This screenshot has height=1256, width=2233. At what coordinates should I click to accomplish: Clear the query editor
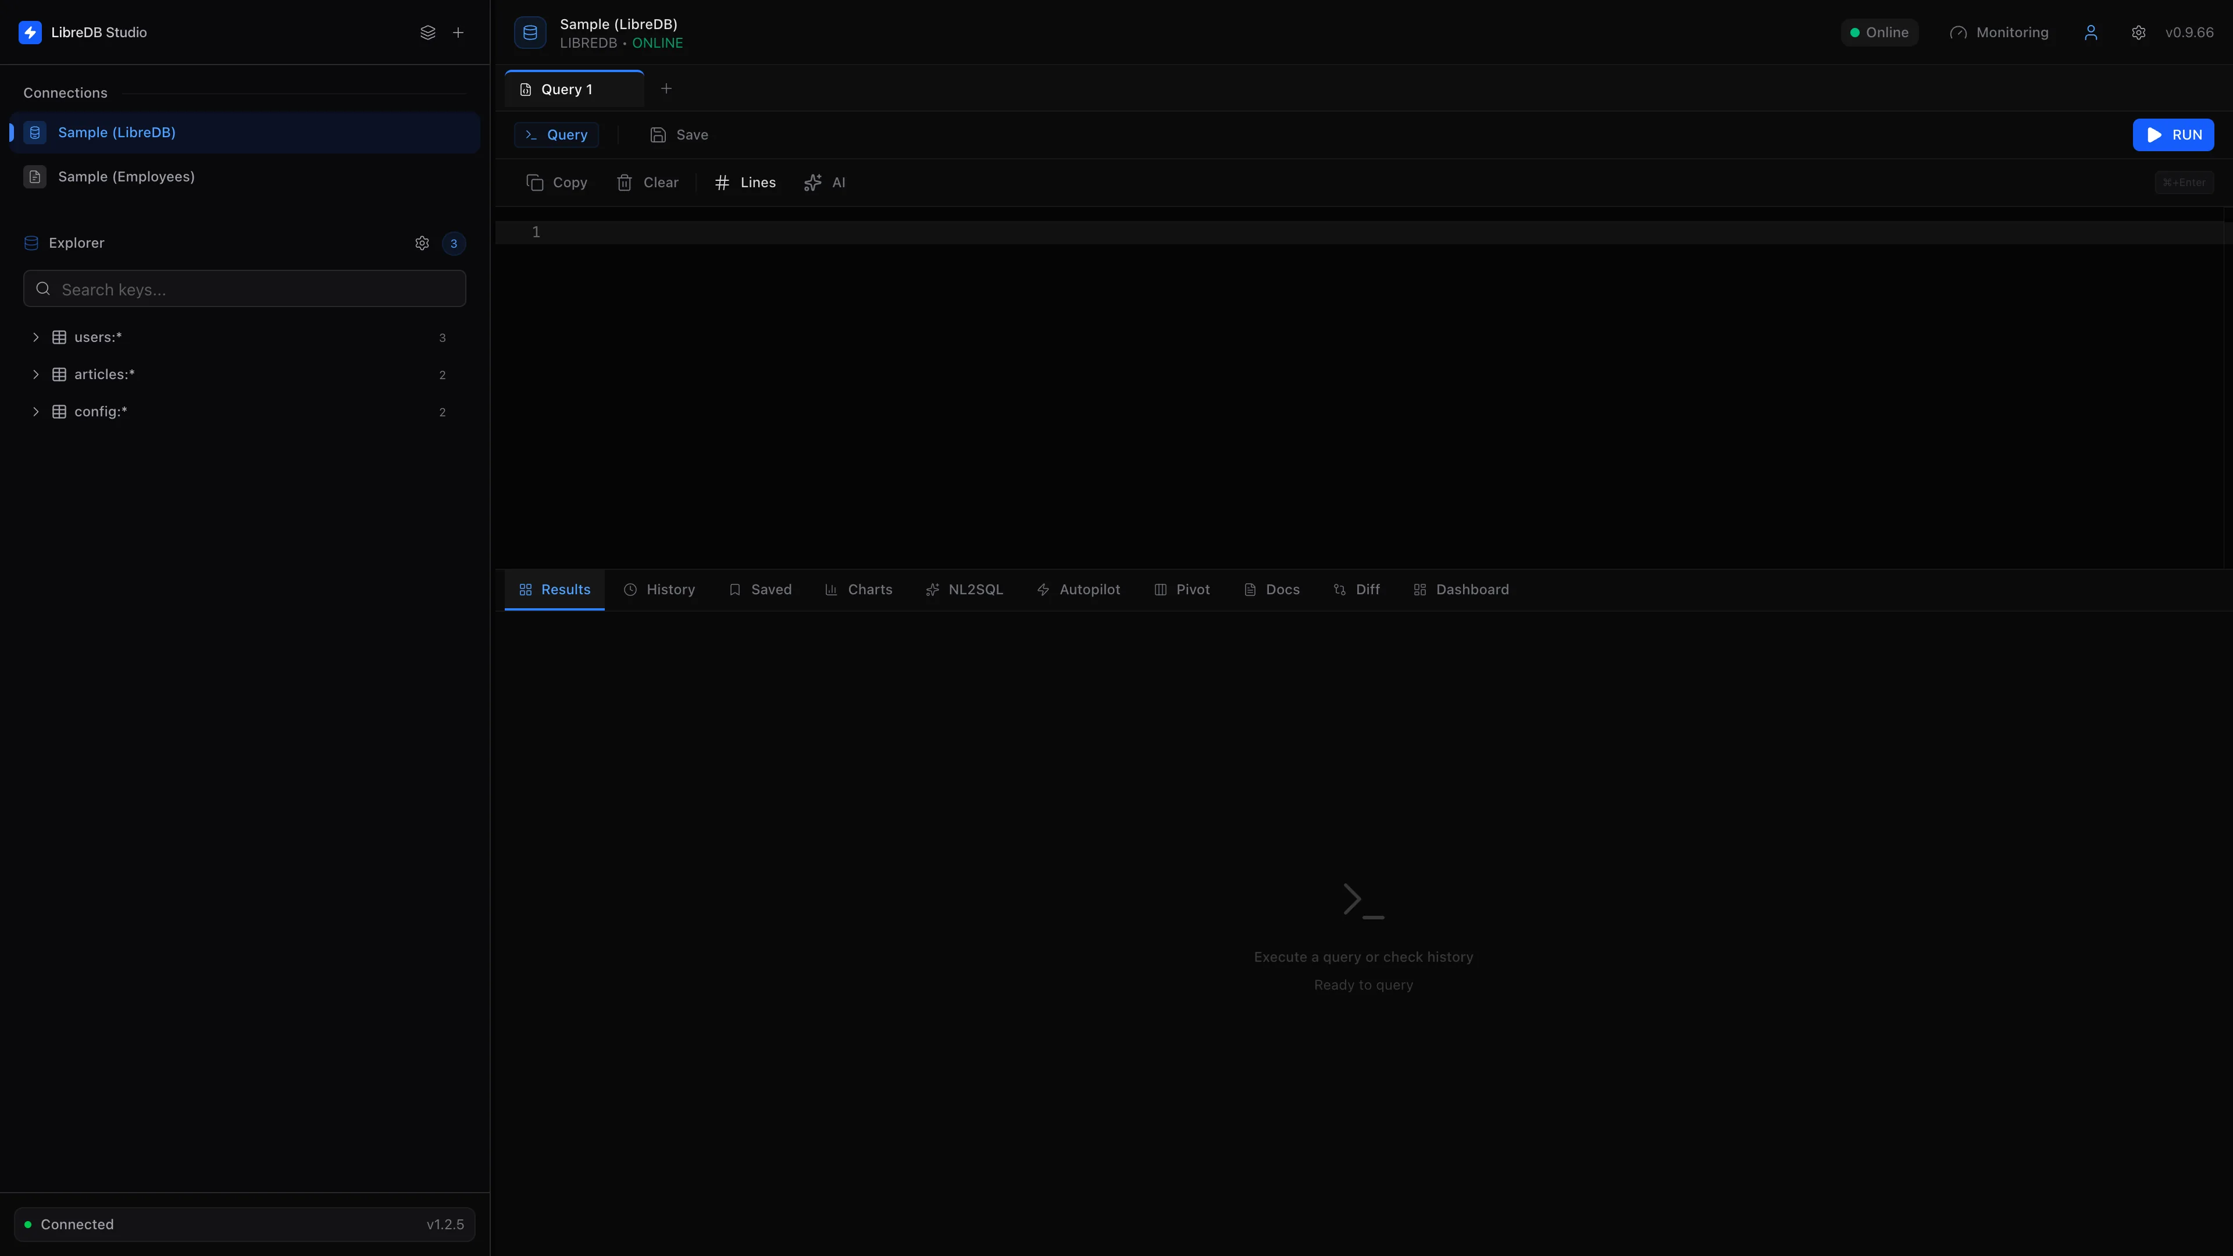648,182
